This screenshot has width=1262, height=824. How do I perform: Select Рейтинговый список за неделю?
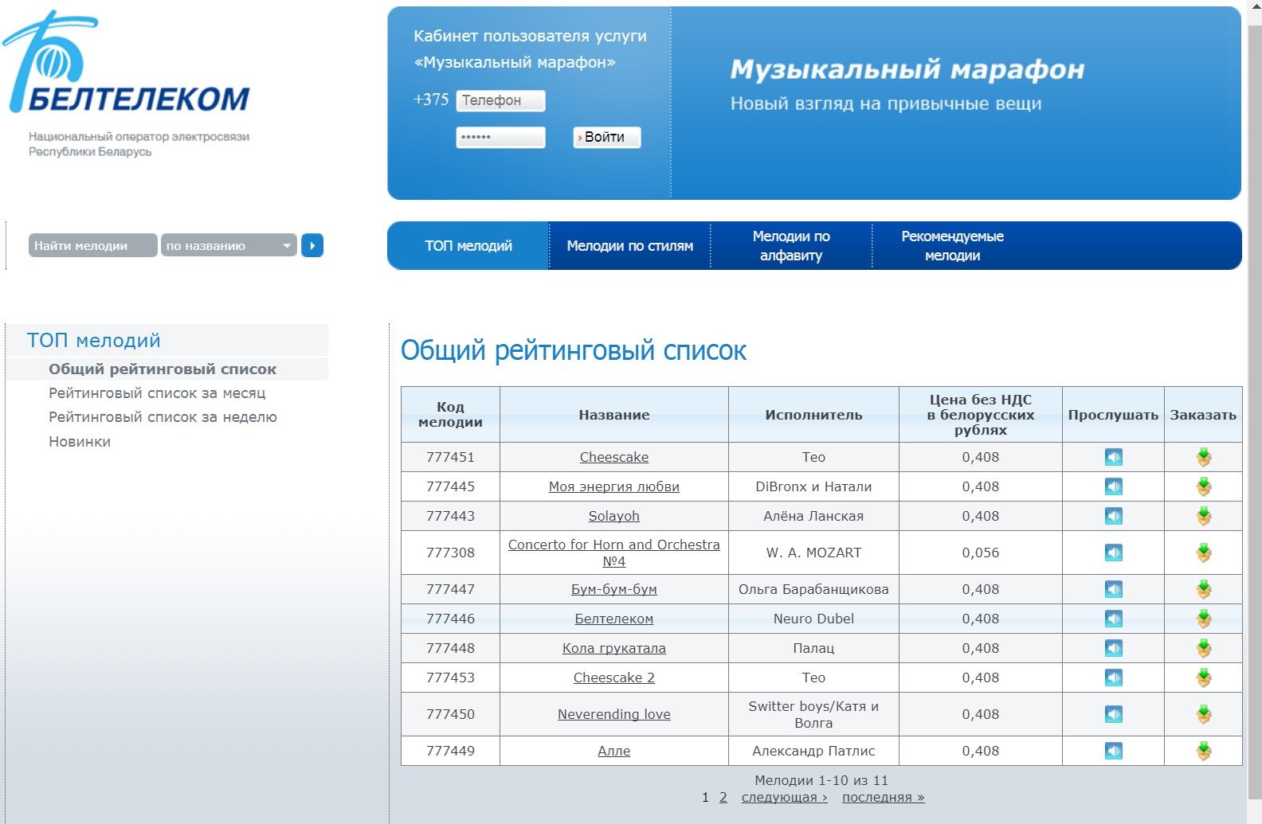(163, 417)
